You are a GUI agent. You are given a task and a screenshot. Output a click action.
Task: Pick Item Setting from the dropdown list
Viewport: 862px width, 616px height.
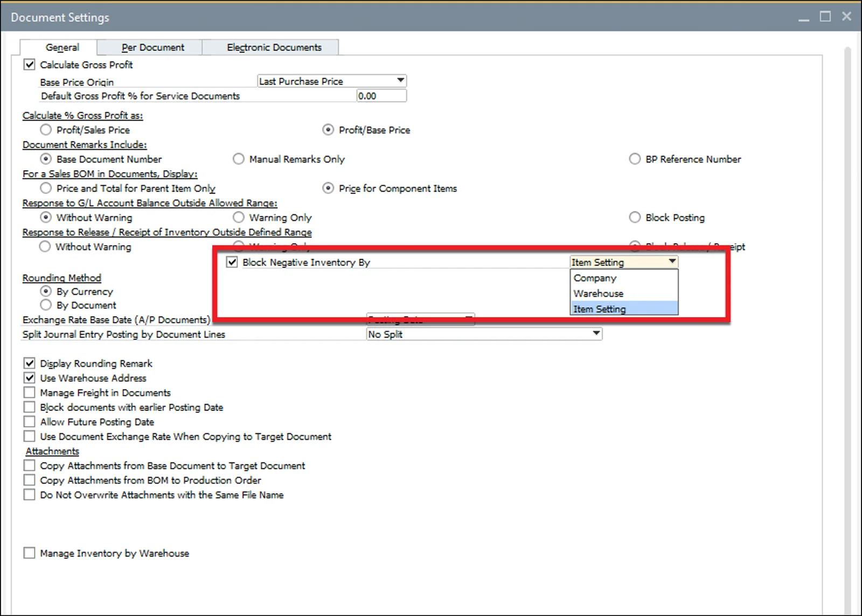[x=624, y=309]
